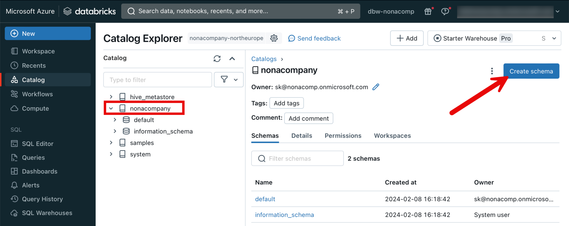Screen dimensions: 569x226
Task: Click the Create schema button
Action: click(x=531, y=71)
